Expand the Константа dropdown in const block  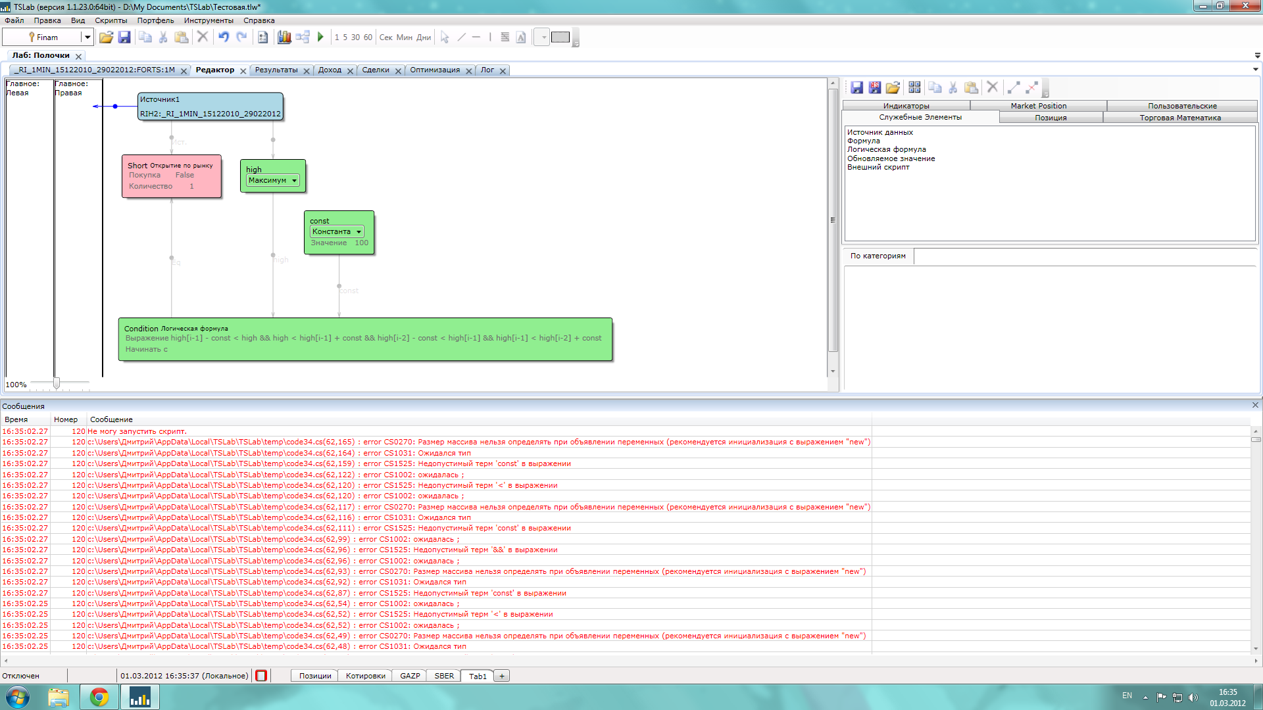(359, 232)
